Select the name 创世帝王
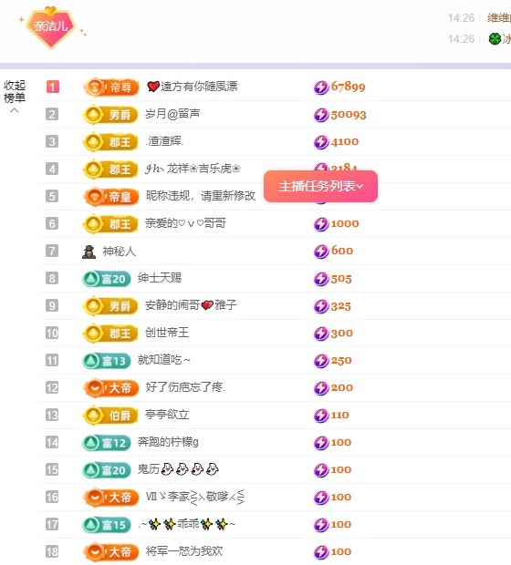 click(167, 333)
